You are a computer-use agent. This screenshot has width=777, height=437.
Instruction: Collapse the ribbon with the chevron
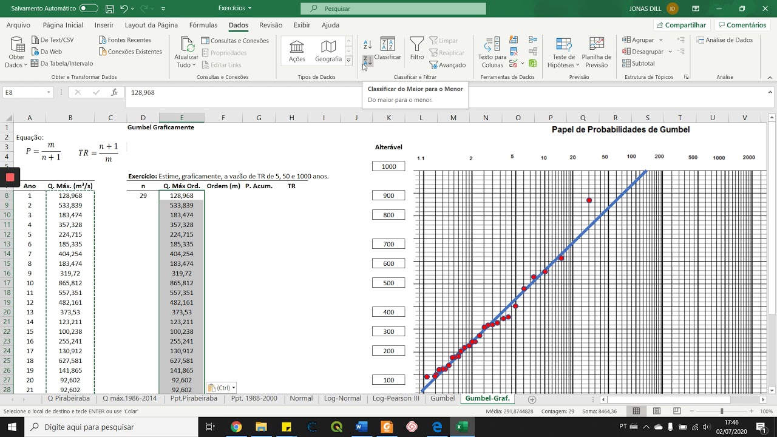[x=770, y=77]
